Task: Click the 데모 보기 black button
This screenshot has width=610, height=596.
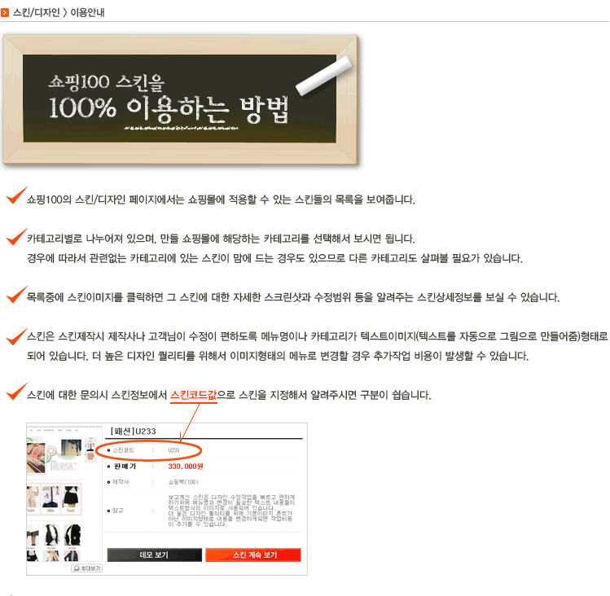Action: coord(155,554)
